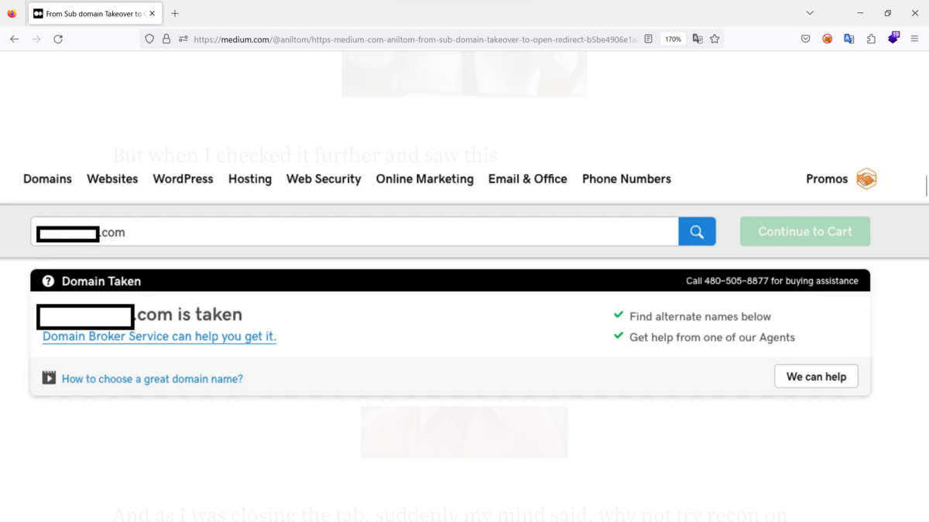Bookmark this page with the star icon
Image resolution: width=929 pixels, height=522 pixels.
coord(715,39)
